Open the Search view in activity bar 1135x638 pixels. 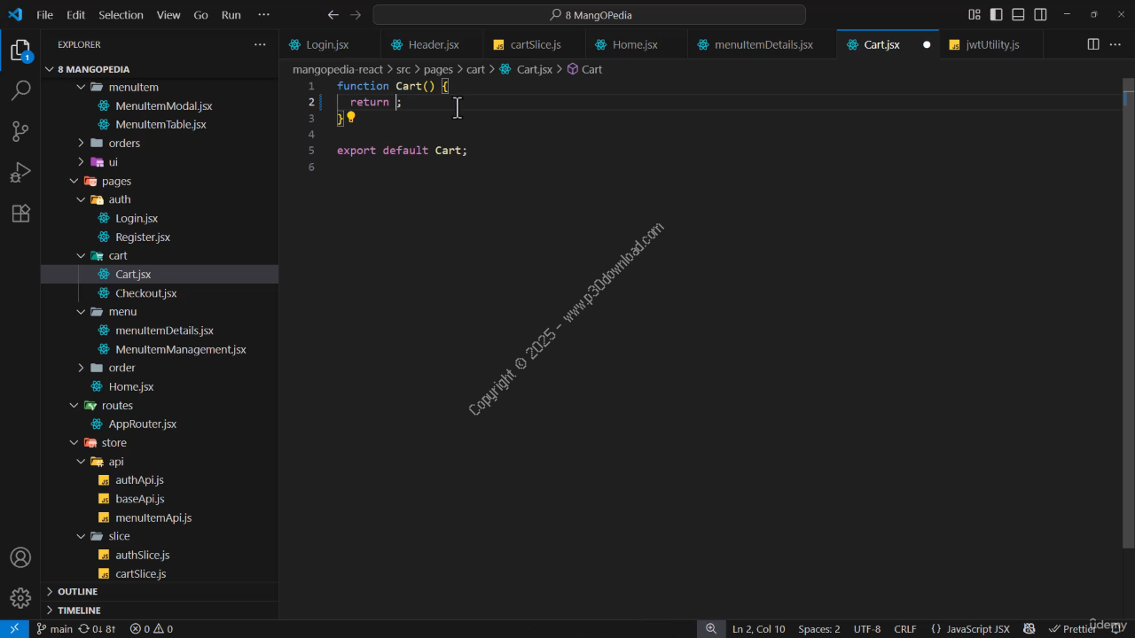point(20,90)
